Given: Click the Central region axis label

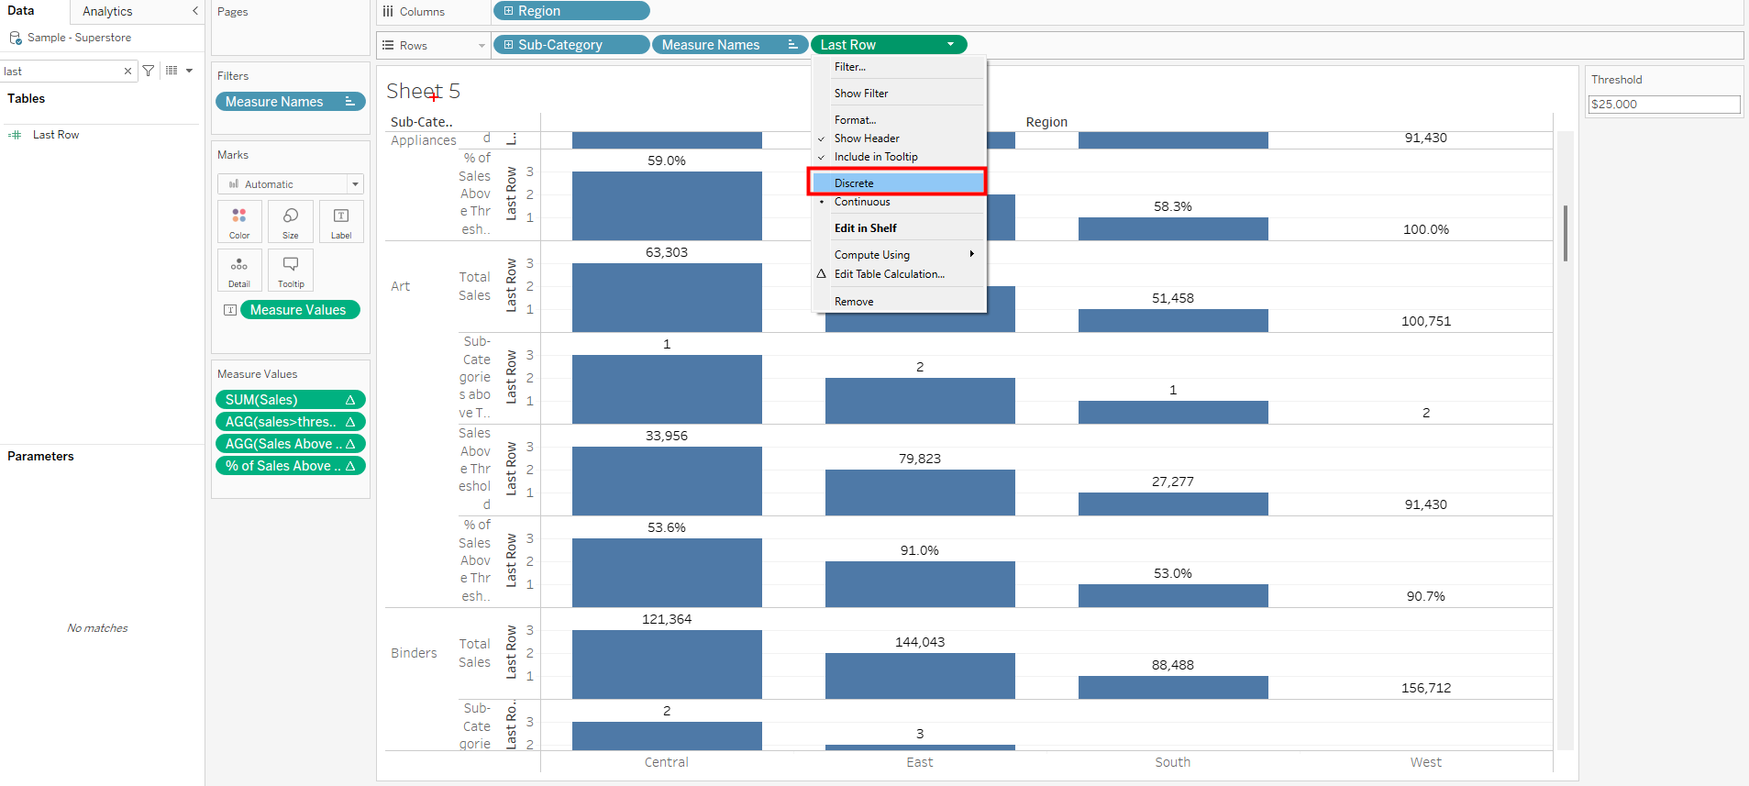Looking at the screenshot, I should click(666, 762).
